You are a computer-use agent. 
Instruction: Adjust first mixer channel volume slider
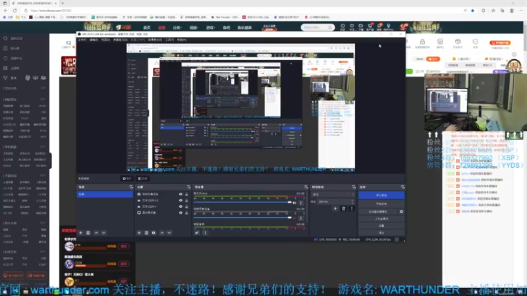point(242,203)
